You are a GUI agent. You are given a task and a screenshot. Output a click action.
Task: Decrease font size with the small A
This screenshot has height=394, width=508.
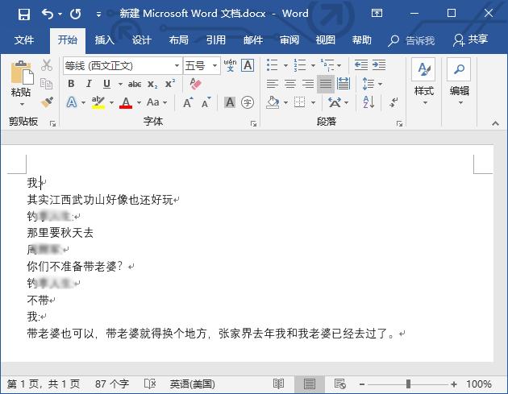coord(206,103)
